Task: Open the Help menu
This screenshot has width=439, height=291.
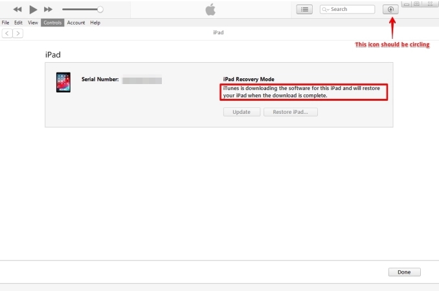Action: pos(95,23)
